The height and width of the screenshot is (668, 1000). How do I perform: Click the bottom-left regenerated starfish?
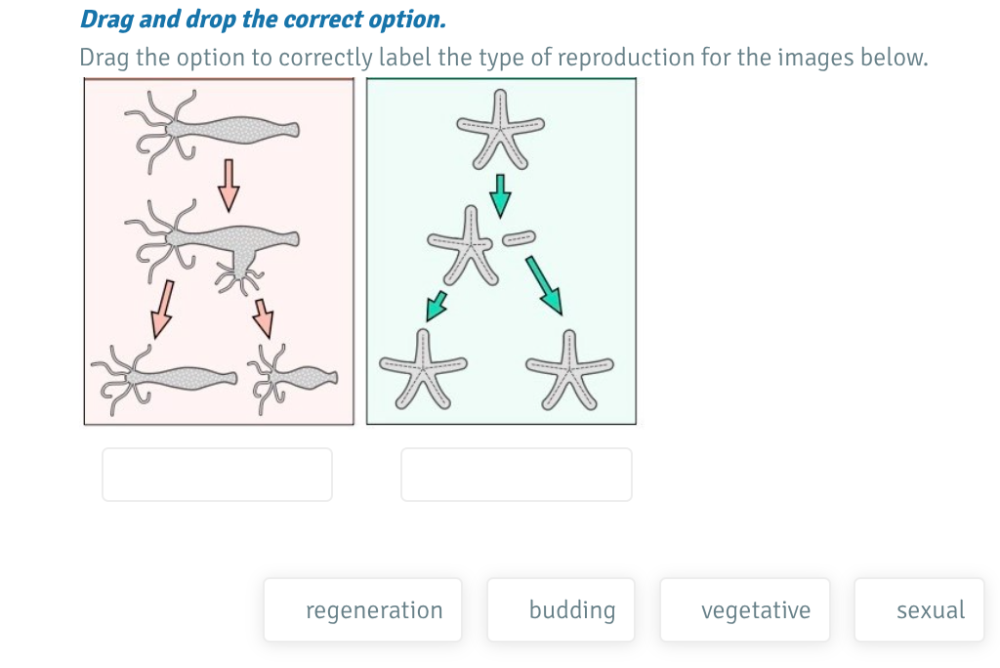click(423, 369)
